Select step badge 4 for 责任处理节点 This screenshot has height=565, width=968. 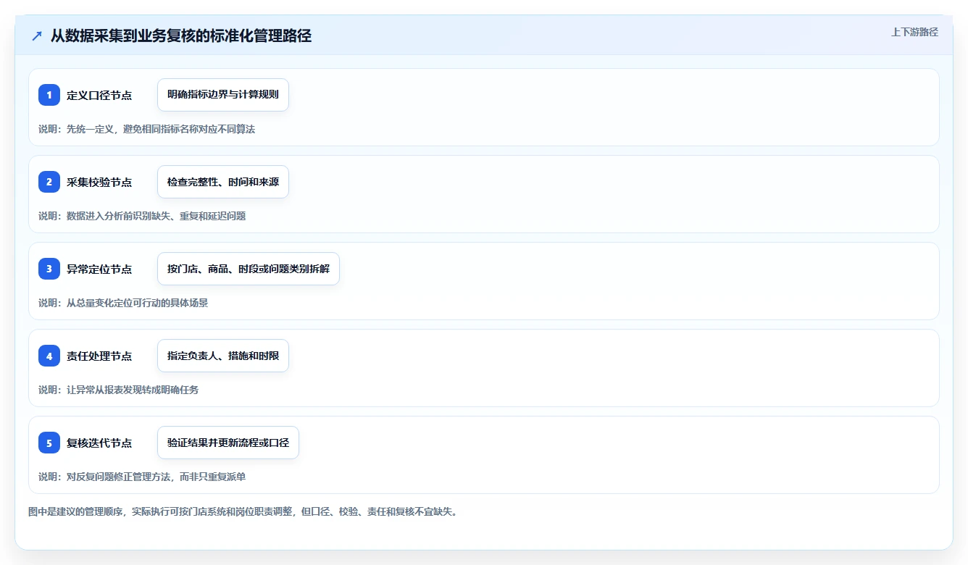[x=49, y=356]
